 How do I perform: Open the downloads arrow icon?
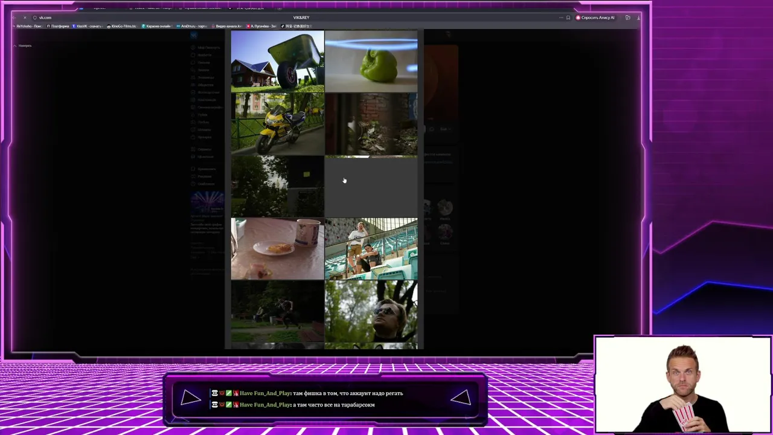coord(638,18)
